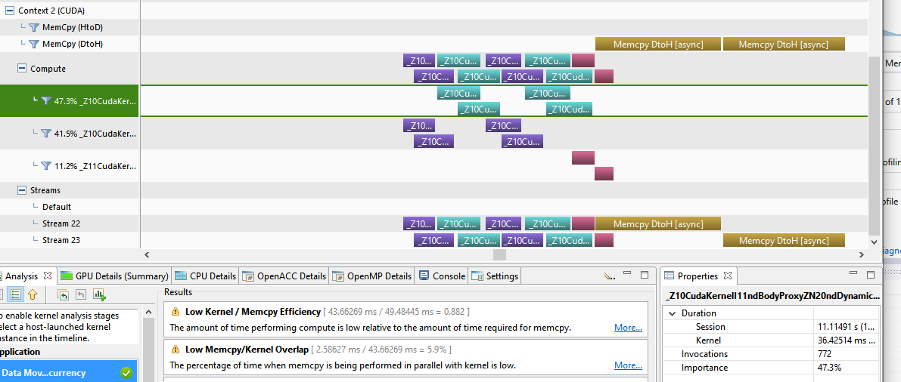Image resolution: width=901 pixels, height=382 pixels.
Task: Click the filter icon beside MemCpy (DtoH)
Action: (x=34, y=45)
